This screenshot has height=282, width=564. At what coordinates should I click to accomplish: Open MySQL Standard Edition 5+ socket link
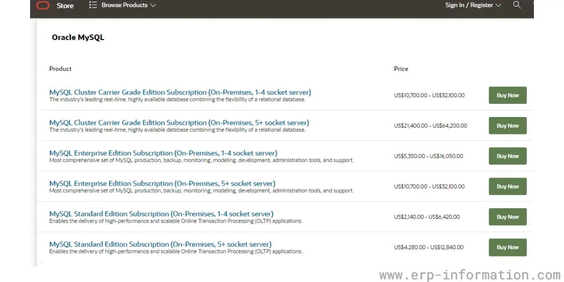pyautogui.click(x=160, y=244)
